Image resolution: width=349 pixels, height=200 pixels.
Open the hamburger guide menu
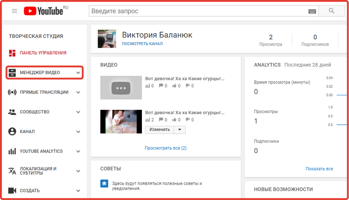point(14,11)
